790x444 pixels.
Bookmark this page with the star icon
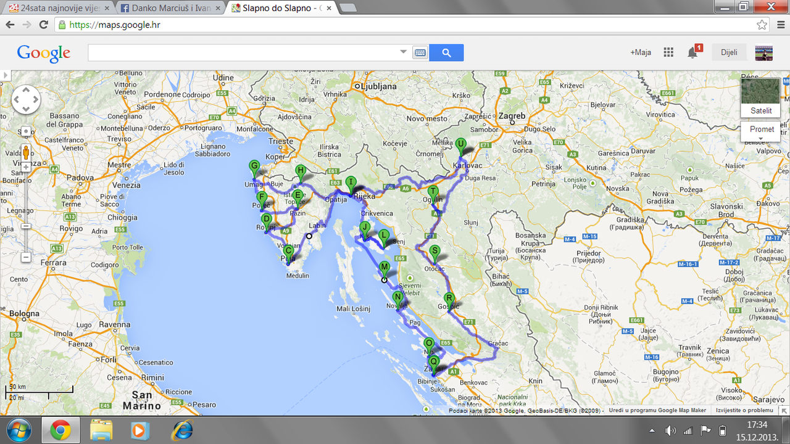click(762, 25)
